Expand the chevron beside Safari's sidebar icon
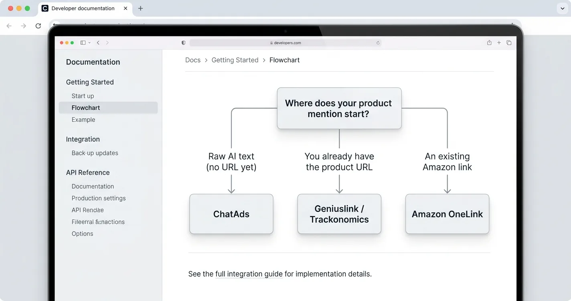The image size is (571, 301). tap(89, 43)
